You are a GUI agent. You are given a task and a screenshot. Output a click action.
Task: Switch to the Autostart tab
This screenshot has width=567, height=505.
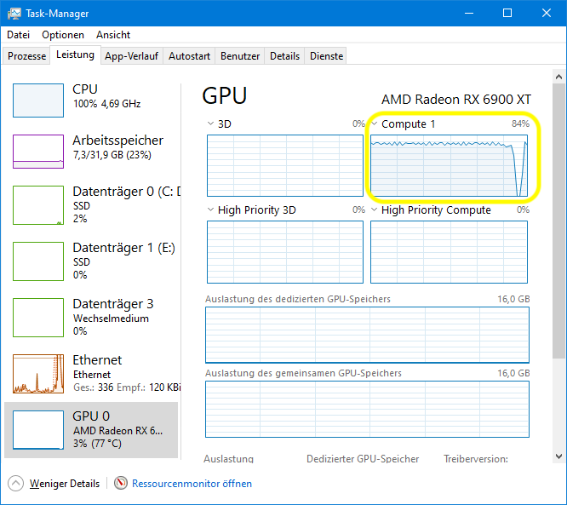coord(189,56)
